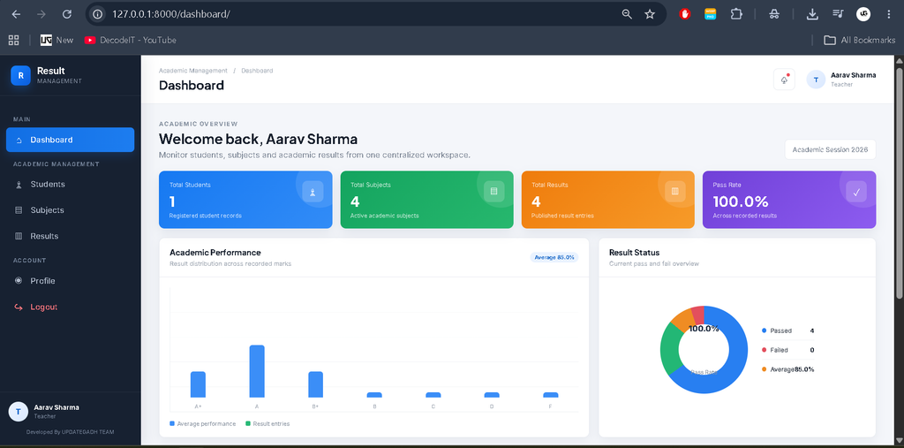Open the apps grid icon in bookmarks bar
This screenshot has width=904, height=448.
click(x=14, y=40)
